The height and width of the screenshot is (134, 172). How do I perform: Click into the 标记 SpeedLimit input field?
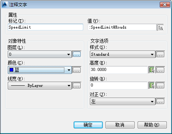[45, 27]
